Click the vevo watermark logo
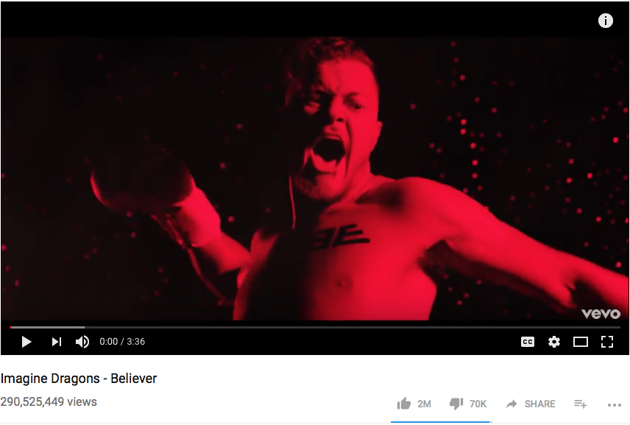 click(x=601, y=314)
